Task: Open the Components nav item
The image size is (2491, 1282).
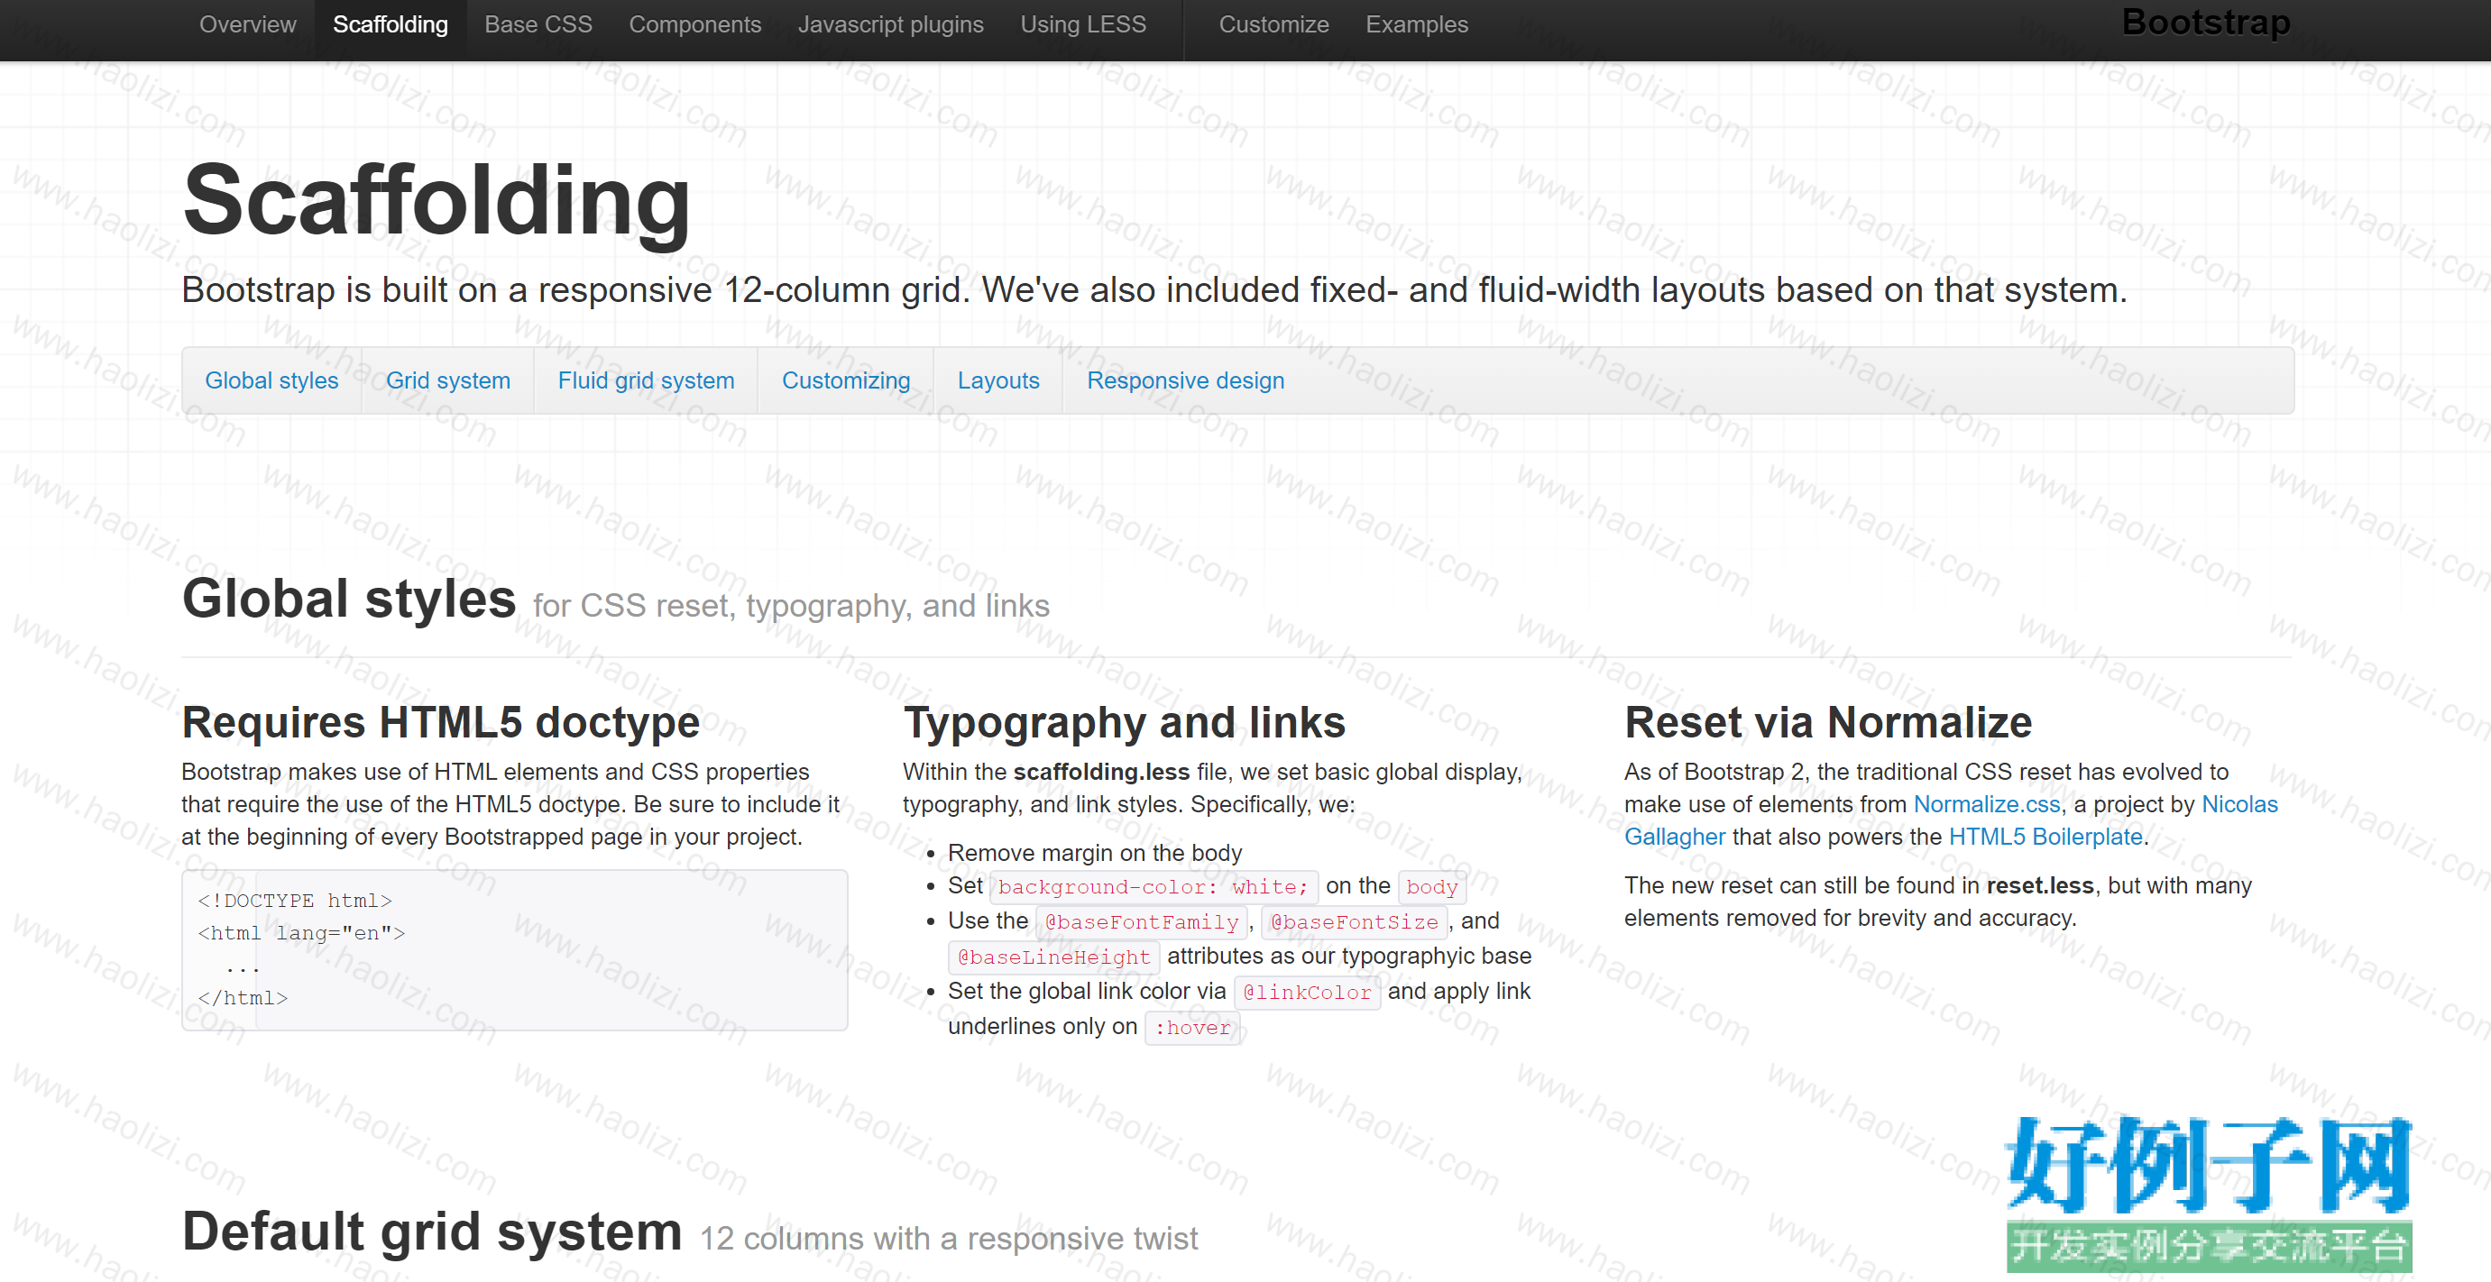Action: (694, 24)
